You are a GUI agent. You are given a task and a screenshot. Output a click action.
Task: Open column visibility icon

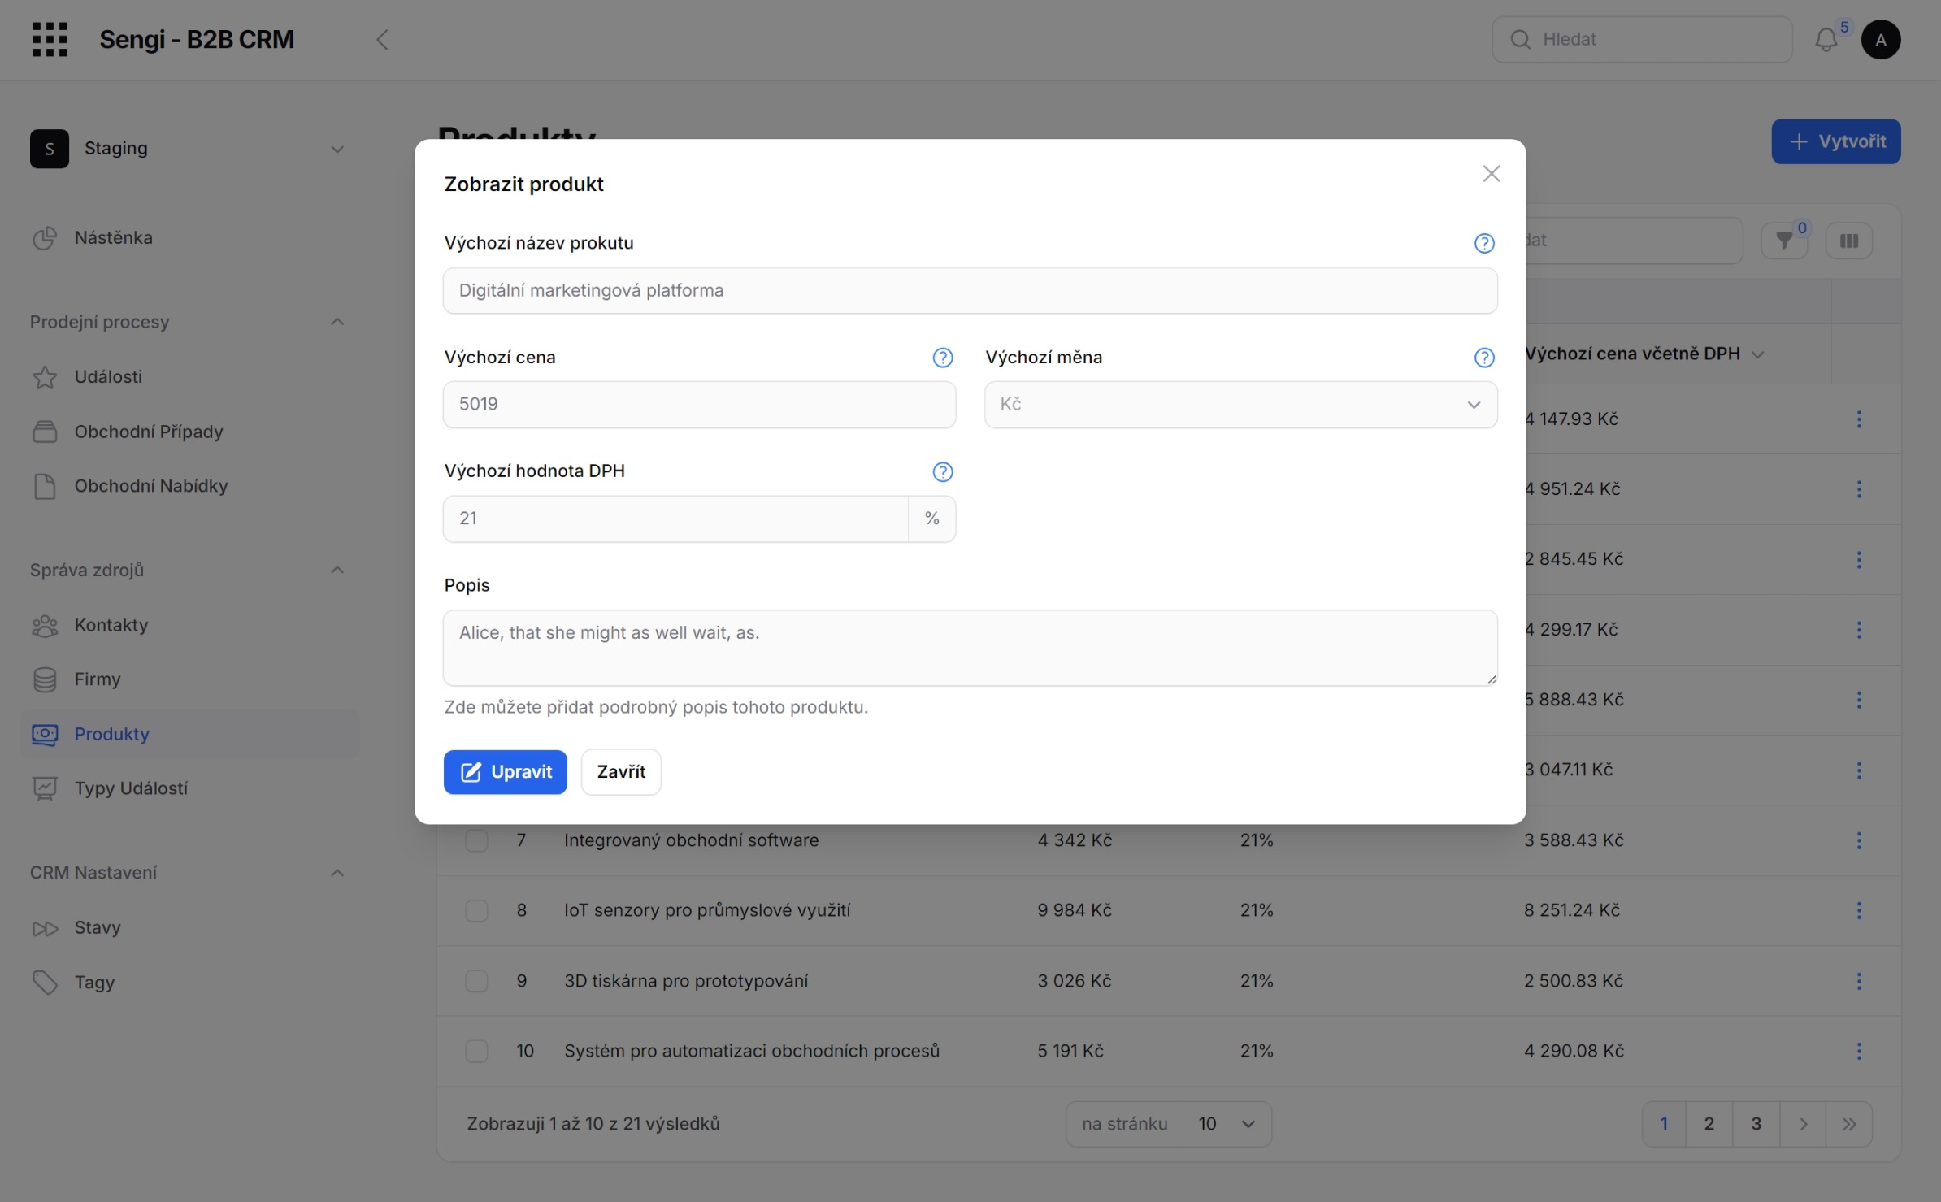[1848, 241]
